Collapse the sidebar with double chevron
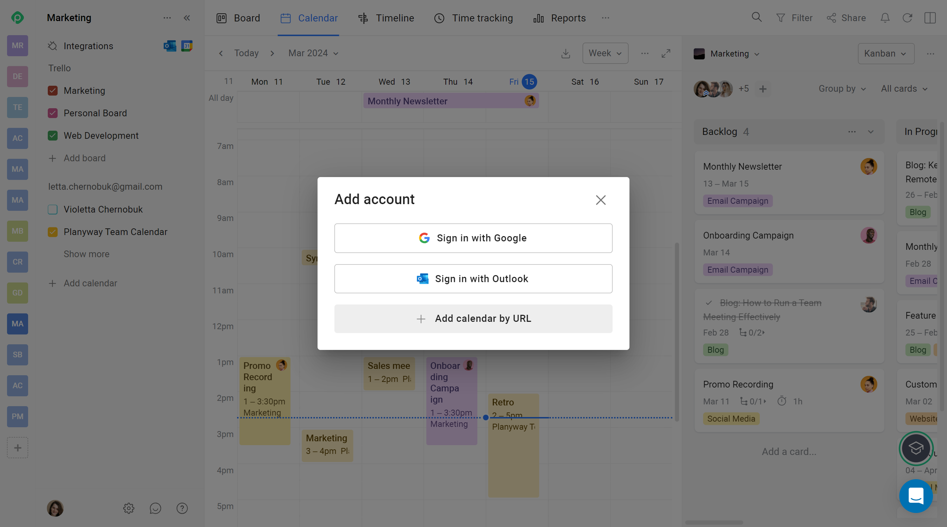 [187, 18]
